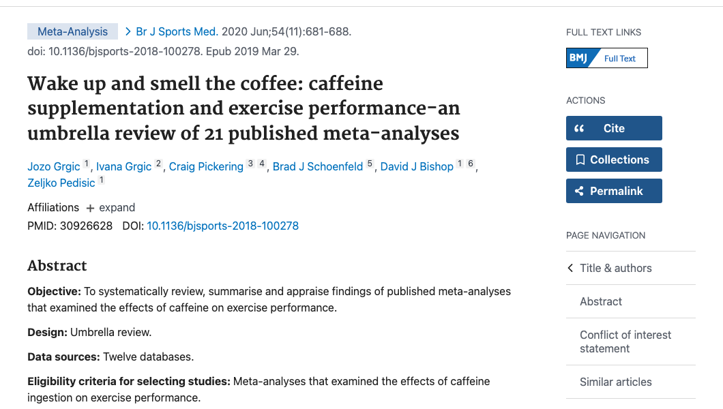
Task: Open affiliation 6 for David J Bishop
Action: (x=470, y=162)
